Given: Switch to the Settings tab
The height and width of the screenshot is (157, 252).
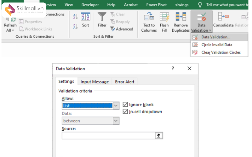Looking at the screenshot, I should click(66, 81).
